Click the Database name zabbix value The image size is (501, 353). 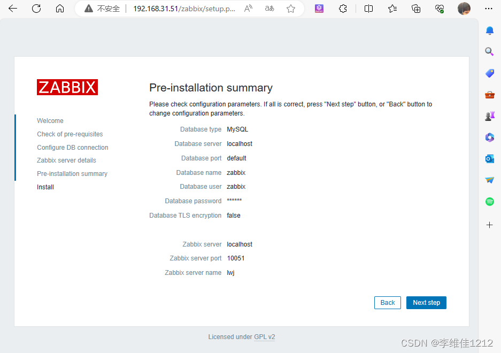[x=236, y=172]
